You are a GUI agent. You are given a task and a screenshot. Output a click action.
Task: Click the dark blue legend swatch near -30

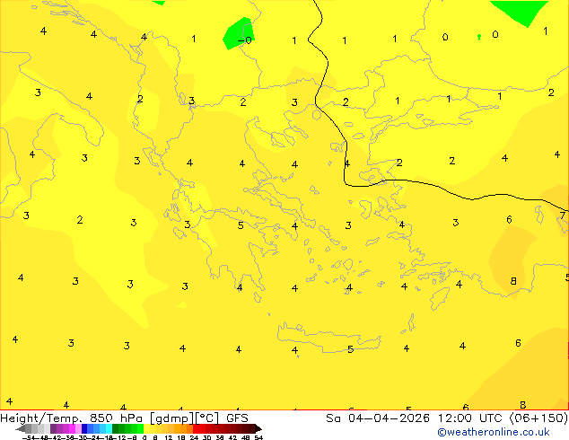[x=84, y=428]
